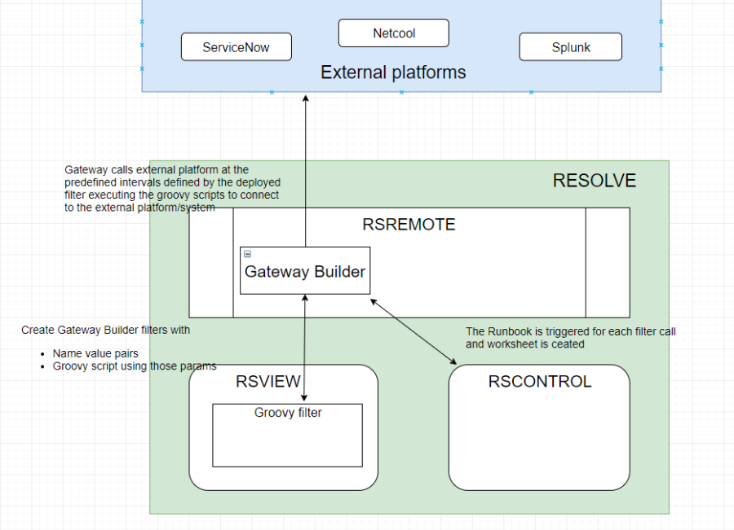Click the RSREMOTE title text
This screenshot has width=734, height=530.
[409, 225]
